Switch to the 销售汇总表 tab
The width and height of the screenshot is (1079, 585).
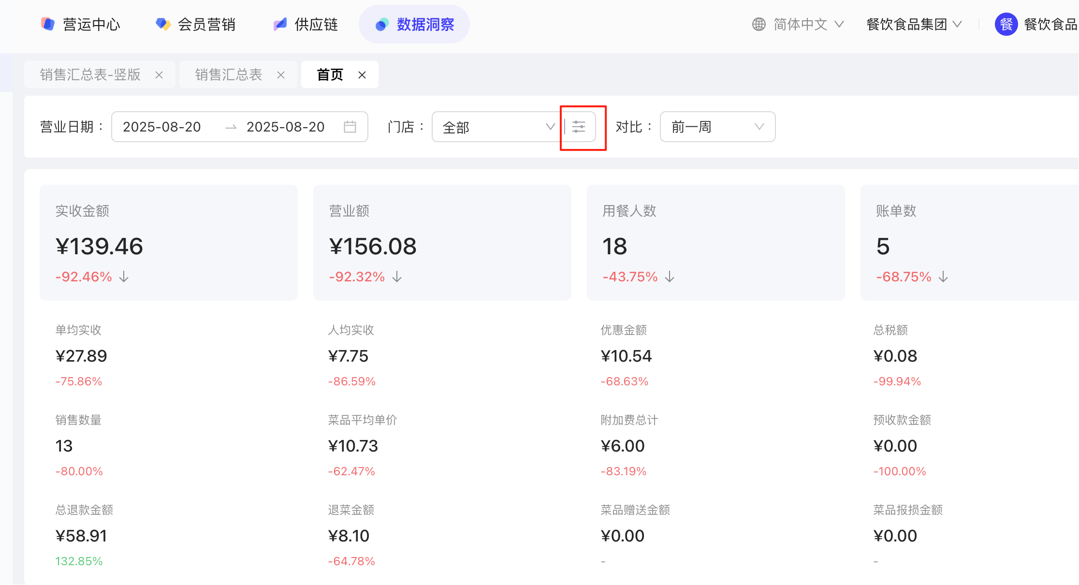pyautogui.click(x=229, y=75)
